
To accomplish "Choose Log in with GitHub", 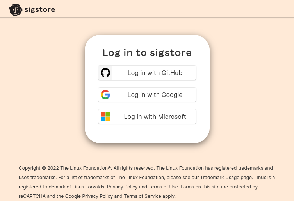I will click(147, 73).
